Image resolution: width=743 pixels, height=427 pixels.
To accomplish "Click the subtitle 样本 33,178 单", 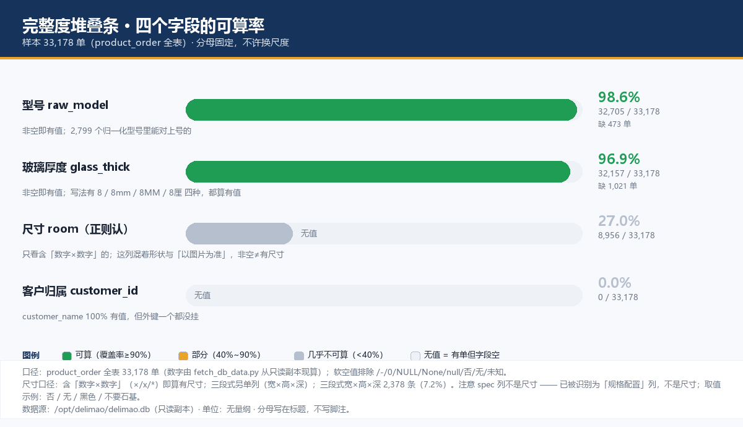I will tap(155, 43).
